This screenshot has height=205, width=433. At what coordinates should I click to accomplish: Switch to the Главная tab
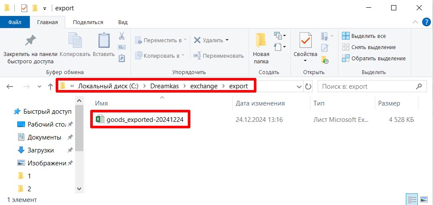click(47, 22)
